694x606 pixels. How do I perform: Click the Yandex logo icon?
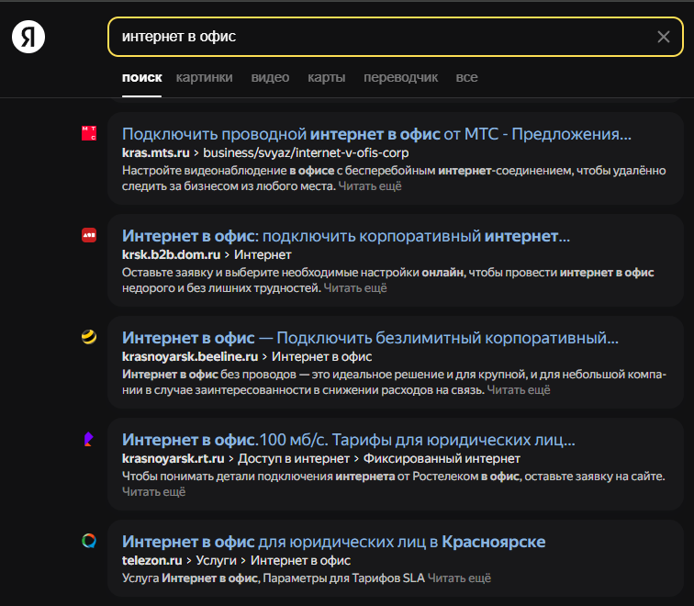tap(28, 37)
